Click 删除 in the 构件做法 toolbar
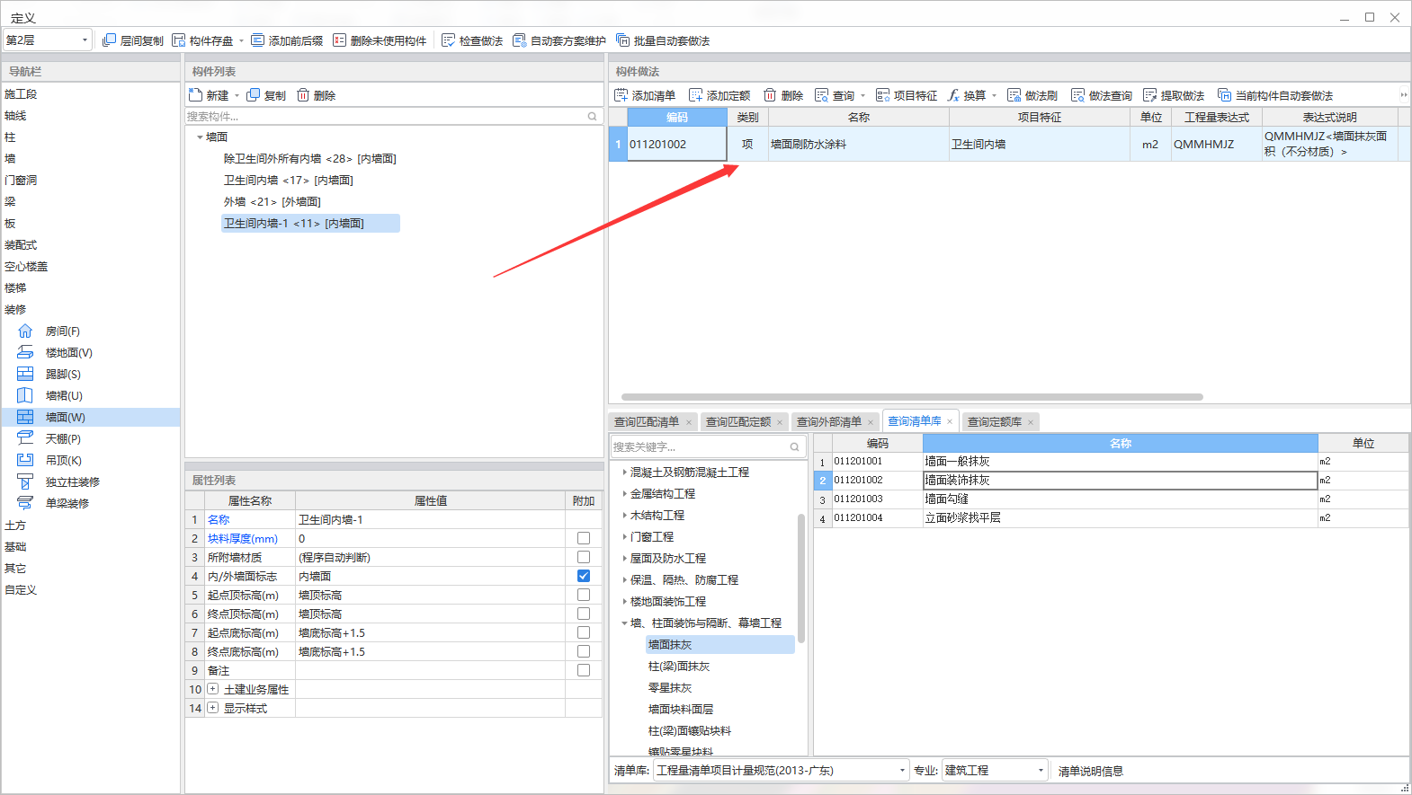This screenshot has width=1412, height=795. pyautogui.click(x=782, y=95)
